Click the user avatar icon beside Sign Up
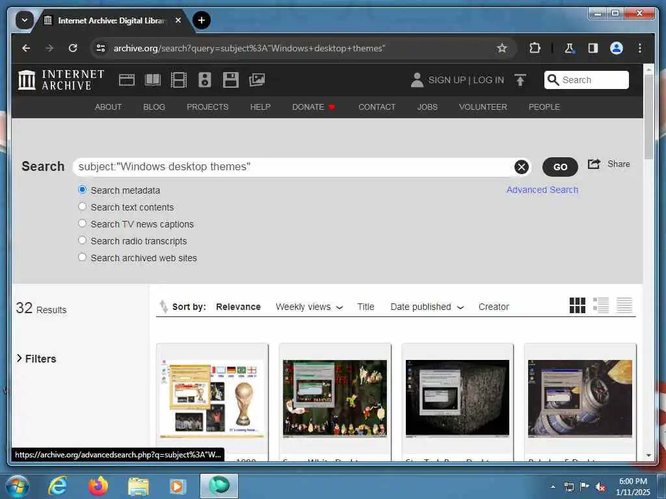The width and height of the screenshot is (666, 499). click(417, 80)
